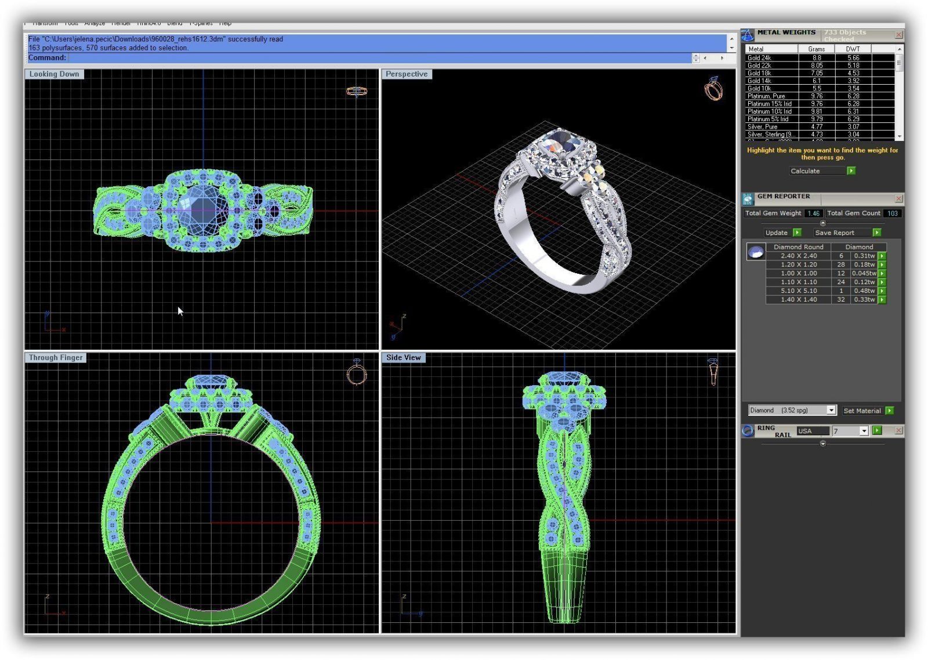Click the Command input field
Image resolution: width=928 pixels, height=660 pixels.
pos(377,58)
